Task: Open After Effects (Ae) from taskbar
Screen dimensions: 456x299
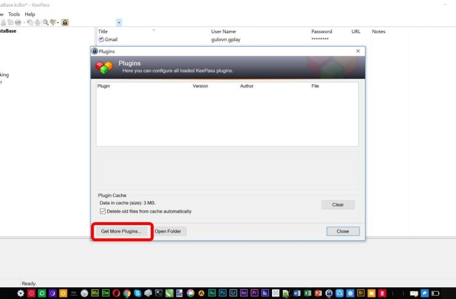Action: click(x=244, y=293)
